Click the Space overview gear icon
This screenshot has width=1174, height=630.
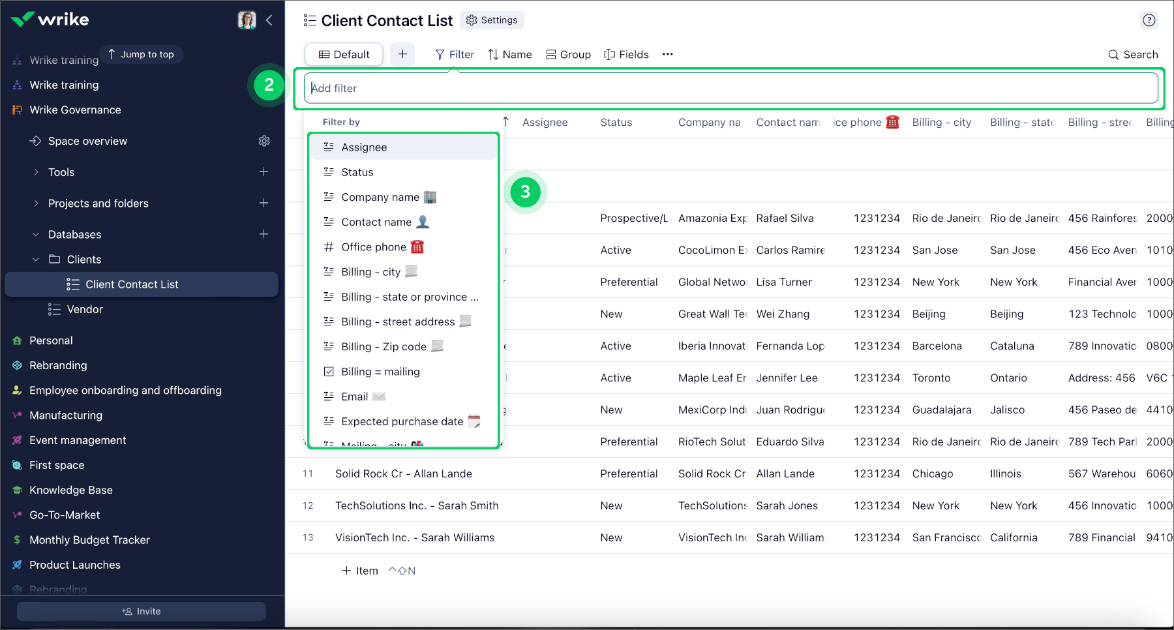tap(264, 141)
